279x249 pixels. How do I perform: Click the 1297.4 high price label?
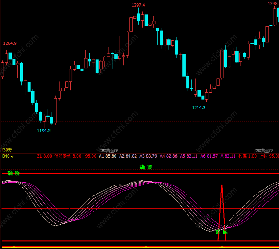(138, 5)
